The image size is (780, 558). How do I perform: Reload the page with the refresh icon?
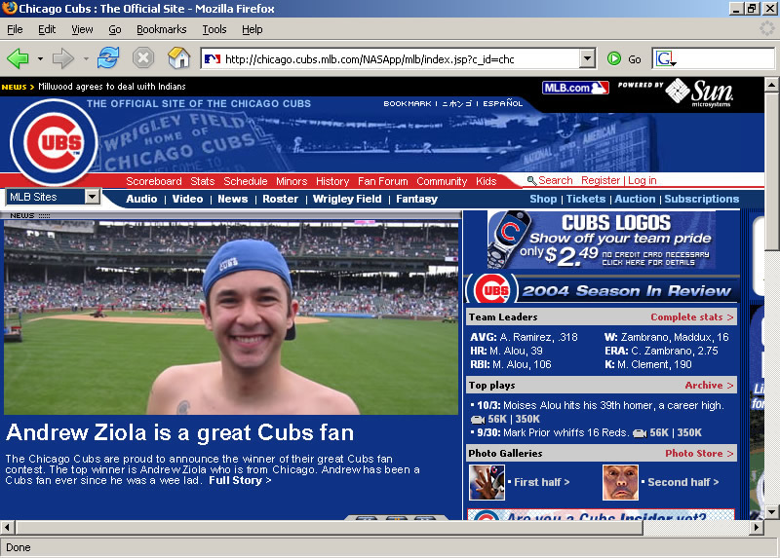coord(108,58)
